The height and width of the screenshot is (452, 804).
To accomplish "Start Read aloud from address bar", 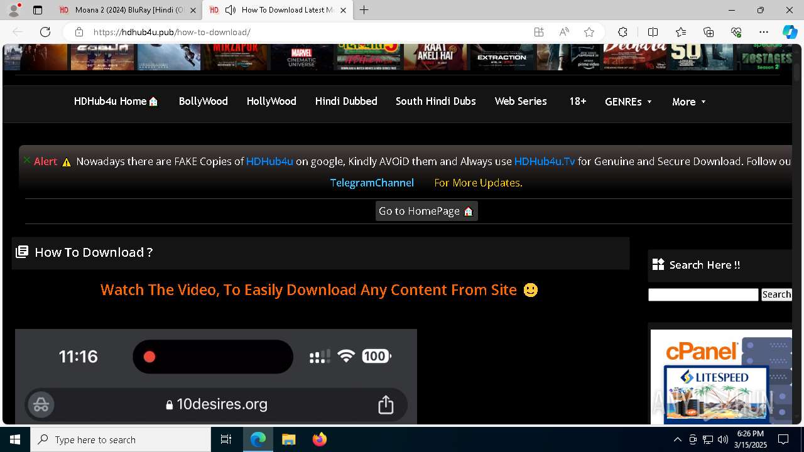I will click(x=564, y=32).
